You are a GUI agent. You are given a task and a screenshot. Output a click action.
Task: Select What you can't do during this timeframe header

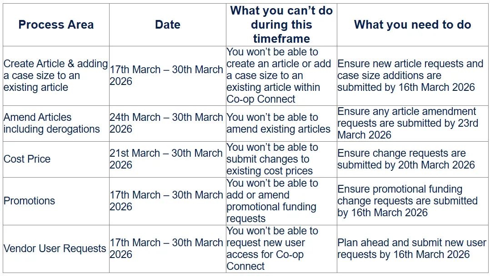click(281, 25)
